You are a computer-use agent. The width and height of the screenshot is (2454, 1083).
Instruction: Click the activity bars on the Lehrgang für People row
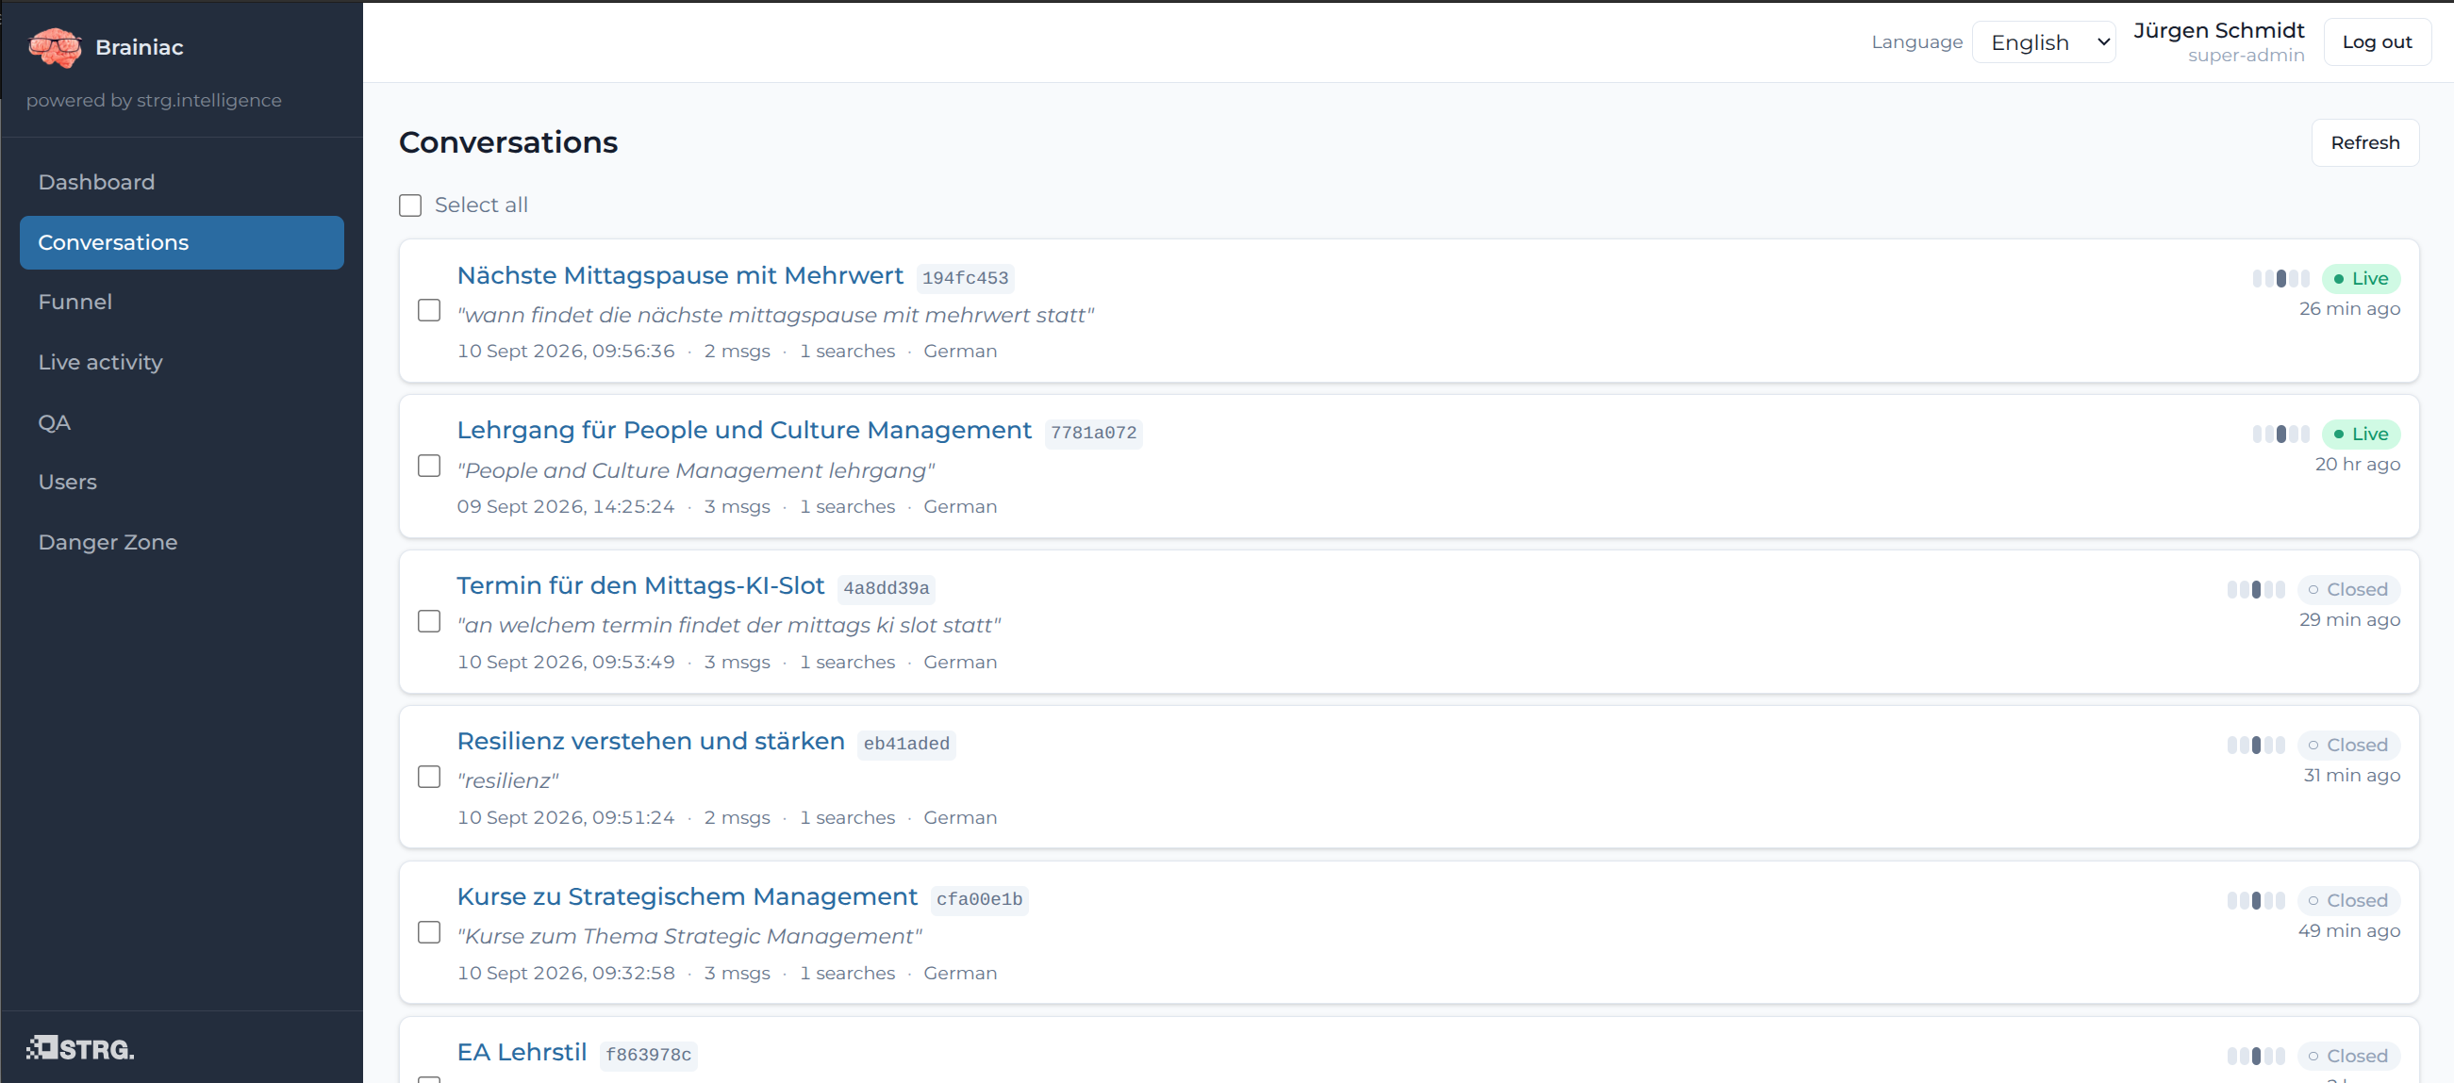tap(2280, 434)
